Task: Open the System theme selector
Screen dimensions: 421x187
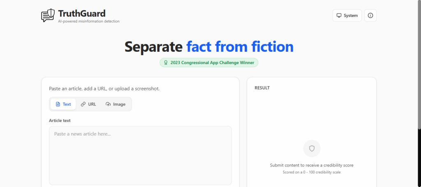Action: (347, 16)
